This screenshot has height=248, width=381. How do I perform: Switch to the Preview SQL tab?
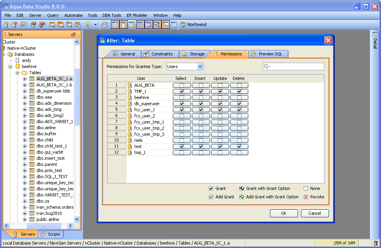click(x=269, y=54)
